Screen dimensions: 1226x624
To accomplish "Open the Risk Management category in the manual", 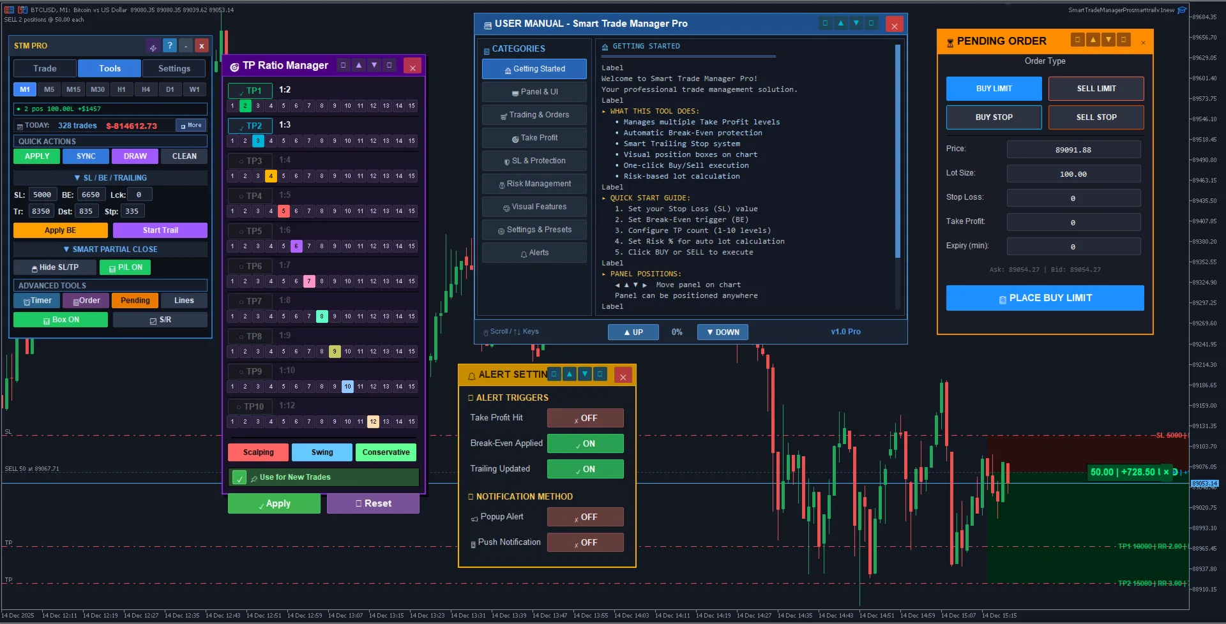I will pyautogui.click(x=534, y=183).
